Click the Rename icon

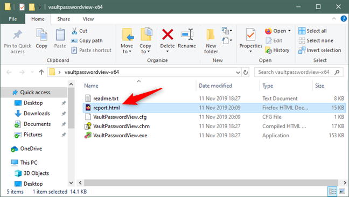tap(187, 34)
